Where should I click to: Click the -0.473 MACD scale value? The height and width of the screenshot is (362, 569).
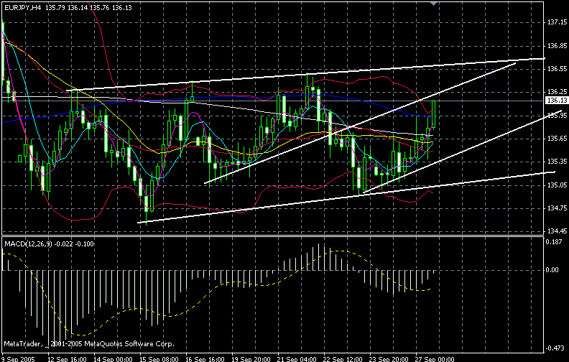[x=555, y=348]
